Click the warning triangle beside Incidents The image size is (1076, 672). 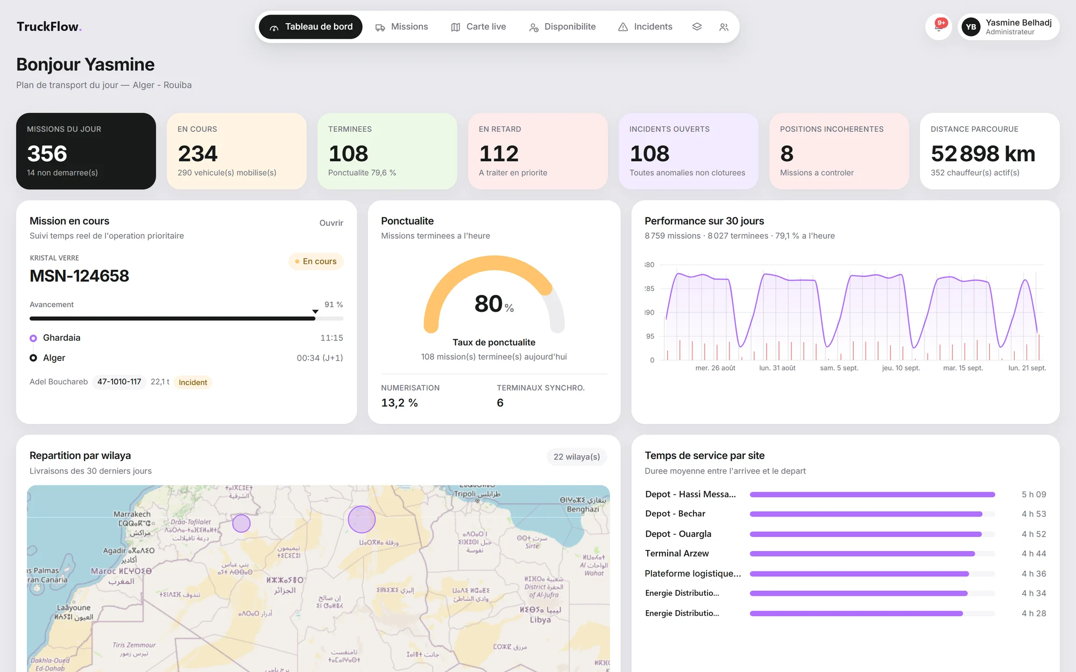pyautogui.click(x=623, y=27)
